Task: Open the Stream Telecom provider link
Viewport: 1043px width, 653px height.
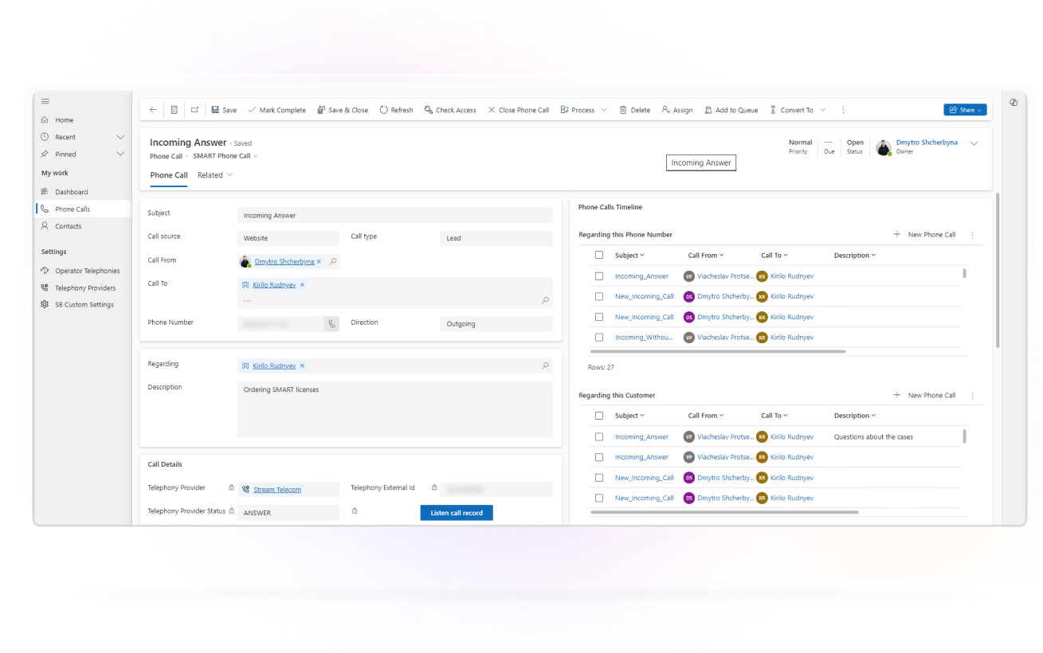Action: click(x=276, y=490)
